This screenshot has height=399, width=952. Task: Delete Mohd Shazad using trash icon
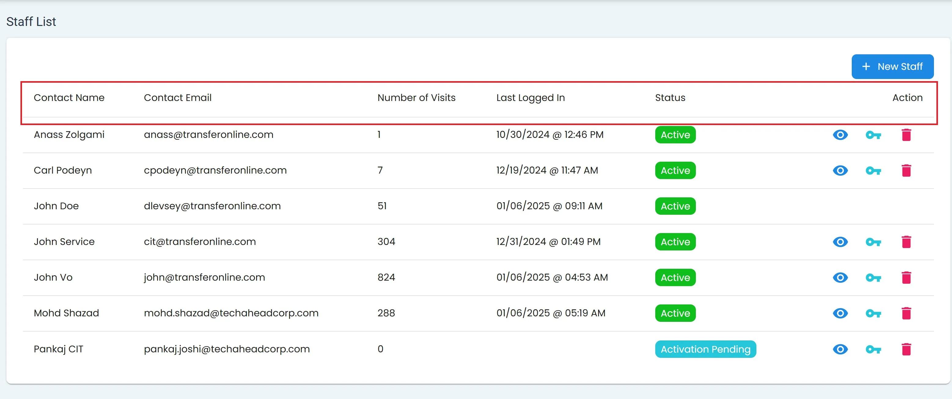[x=906, y=314]
